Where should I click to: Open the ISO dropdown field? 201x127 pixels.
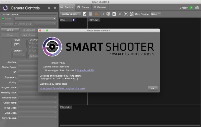(x=28, y=72)
